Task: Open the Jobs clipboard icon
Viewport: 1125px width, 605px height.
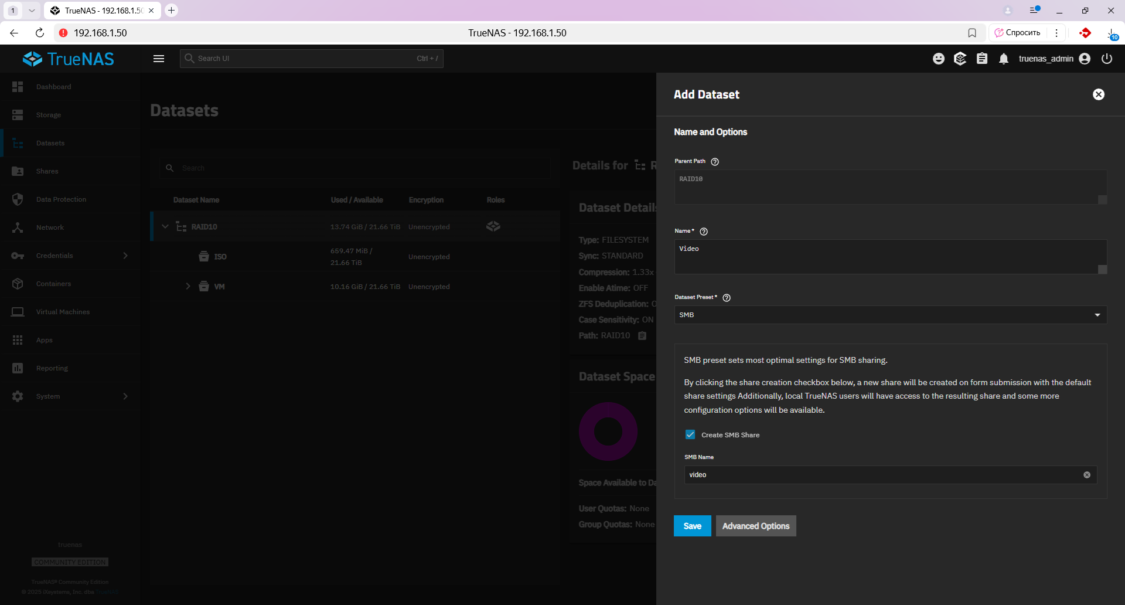Action: [x=982, y=59]
